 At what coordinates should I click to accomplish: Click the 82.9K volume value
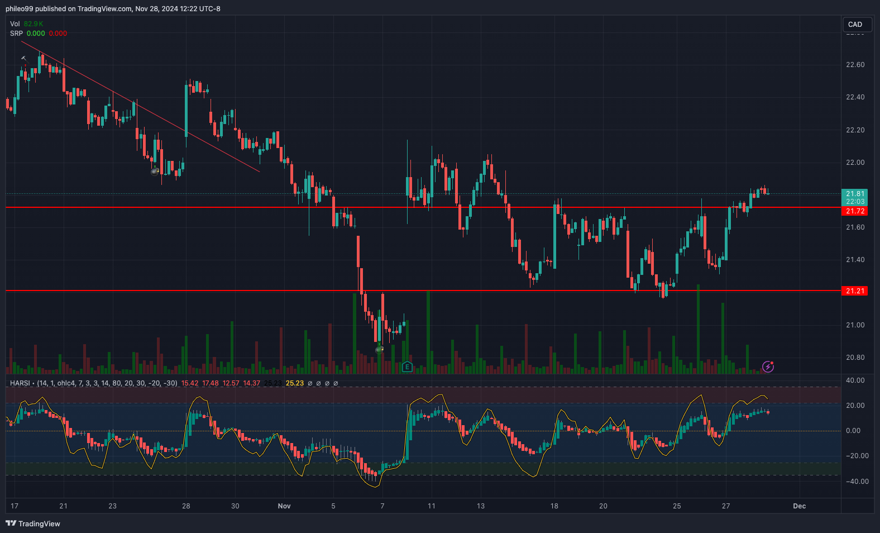pyautogui.click(x=34, y=24)
